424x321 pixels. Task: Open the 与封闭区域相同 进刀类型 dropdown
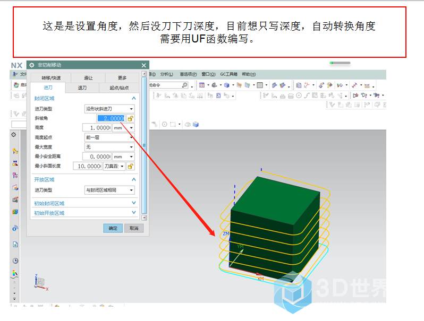coord(109,190)
